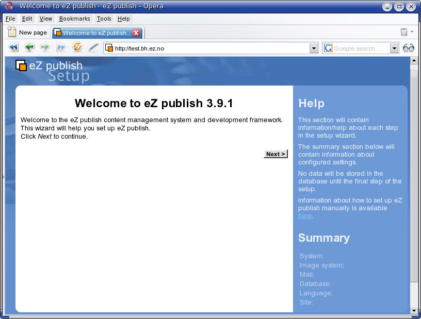
Task: Switch to the Welcome to eZ publish tab
Action: pos(96,33)
